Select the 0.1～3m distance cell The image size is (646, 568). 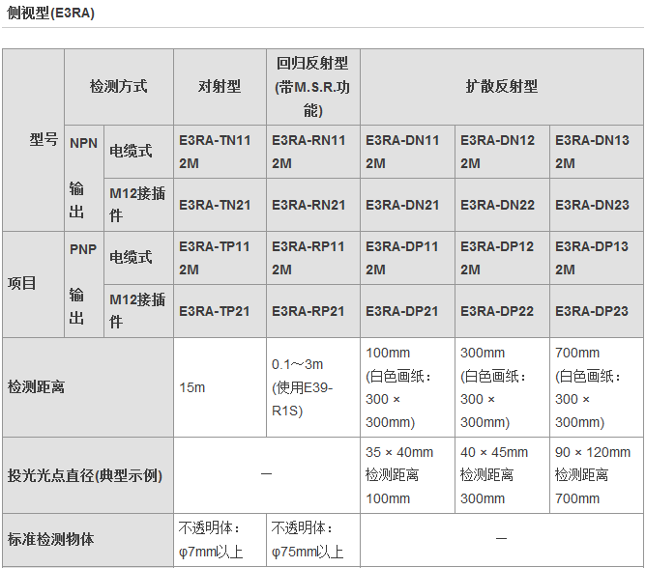(x=312, y=387)
